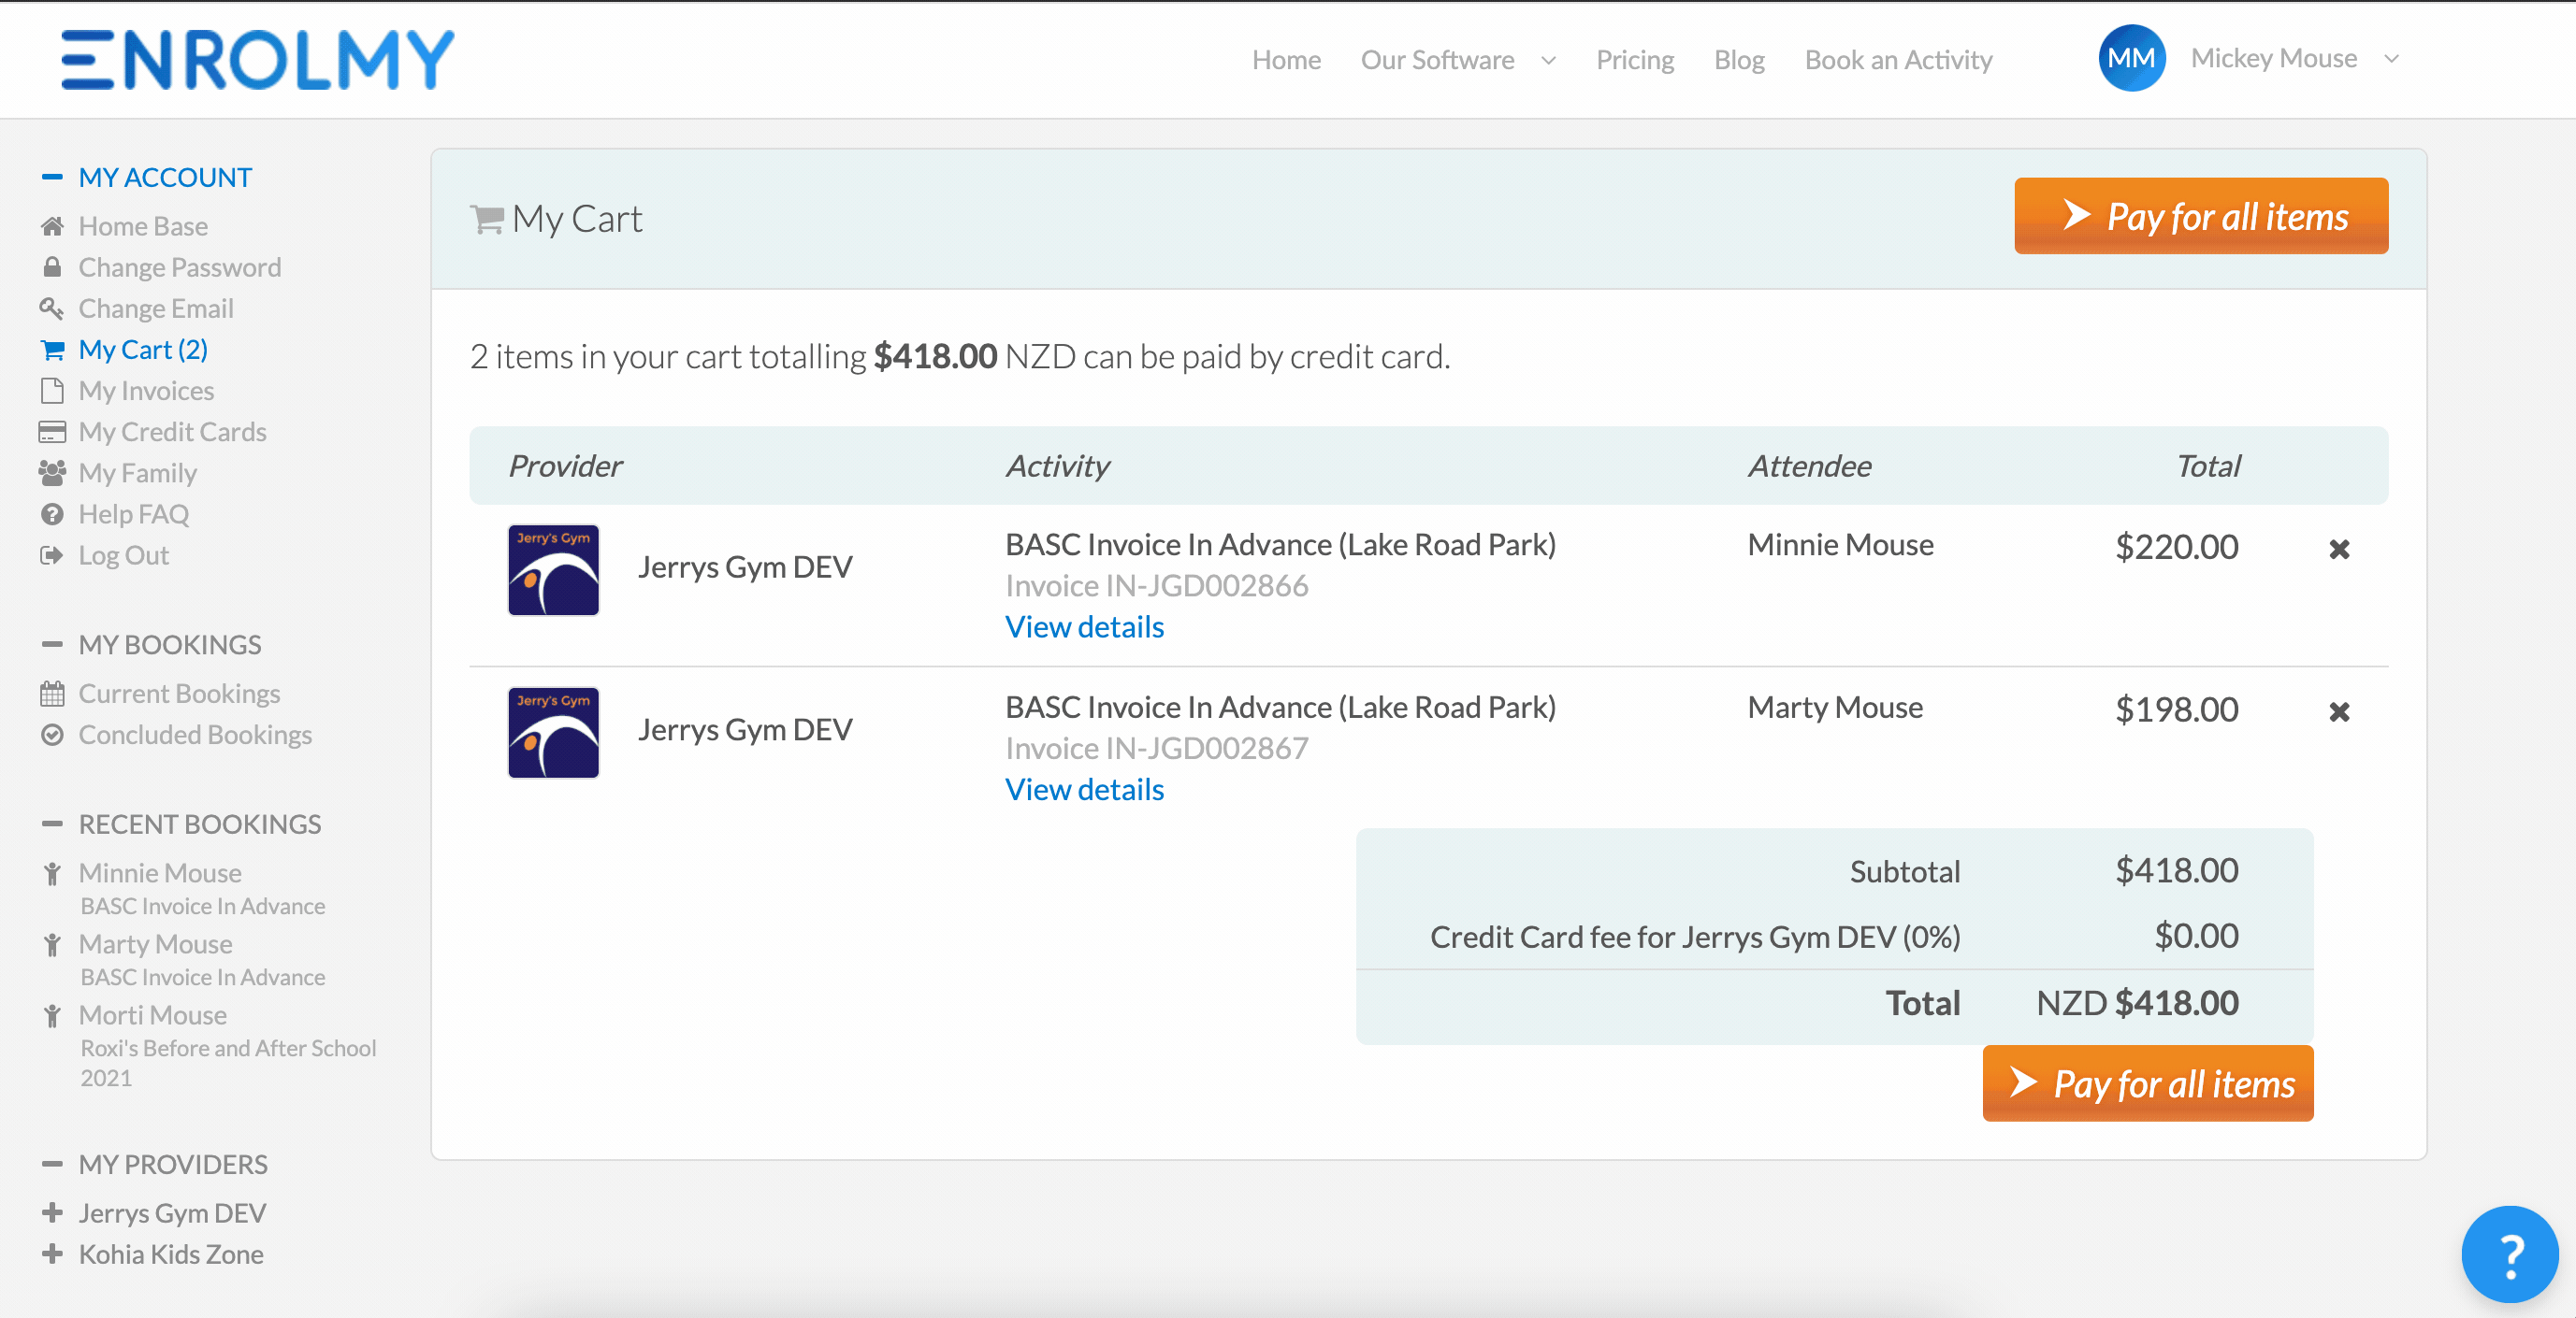Click the My Cart sidebar cart icon
2576x1318 pixels.
[x=52, y=350]
